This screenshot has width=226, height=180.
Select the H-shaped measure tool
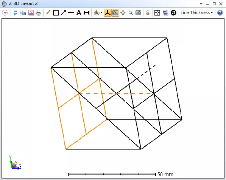86,13
